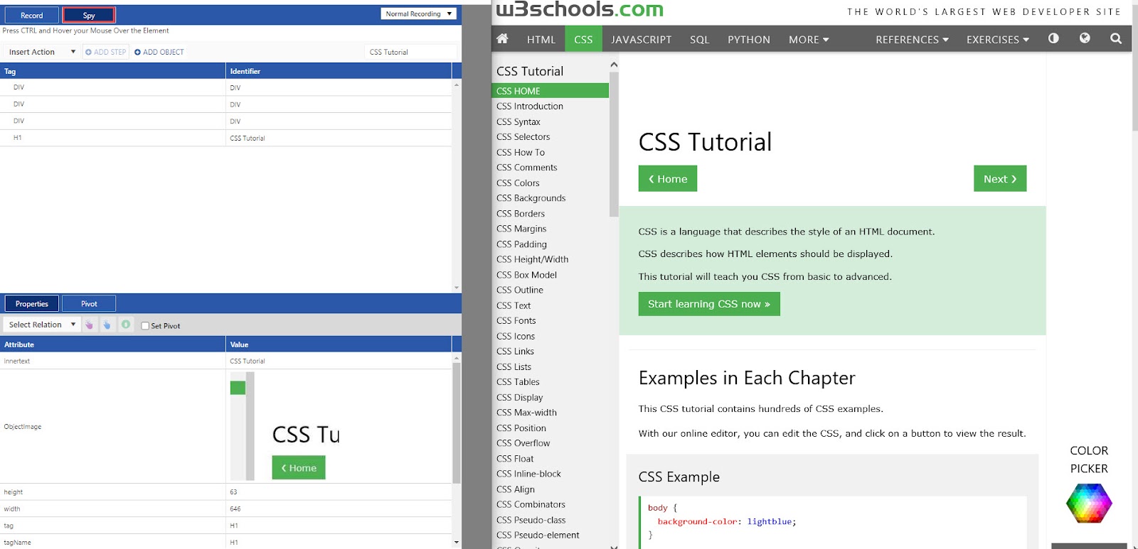1138x549 pixels.
Task: Select the H1 row in Tag table
Action: 225,138
